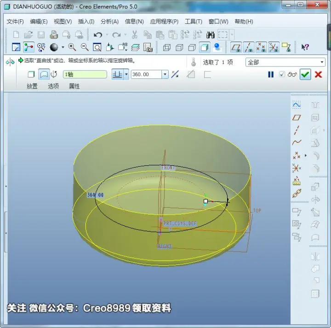Click the green checkmark to accept feature

tap(305, 75)
